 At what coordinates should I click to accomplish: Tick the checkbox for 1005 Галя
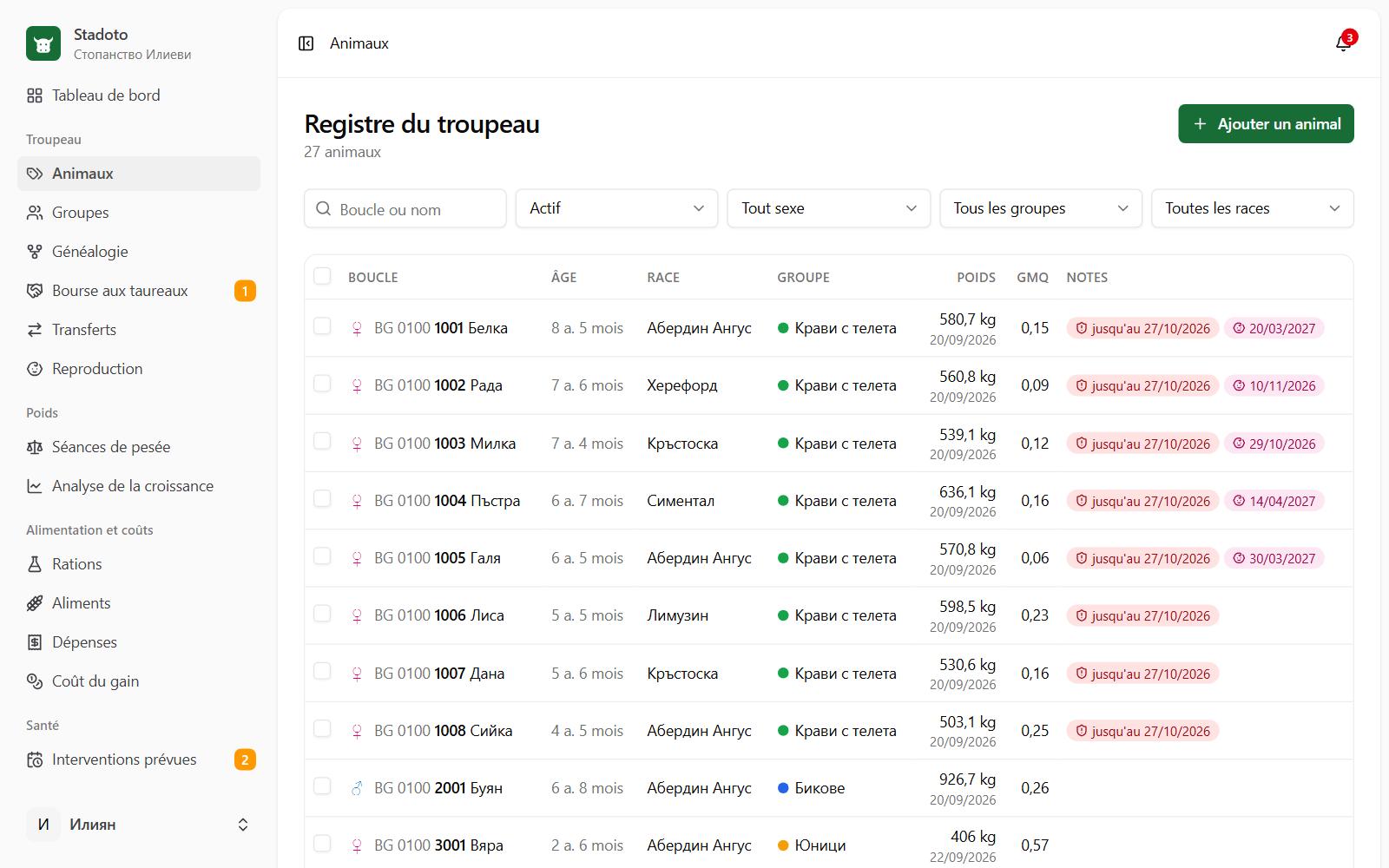click(x=322, y=556)
